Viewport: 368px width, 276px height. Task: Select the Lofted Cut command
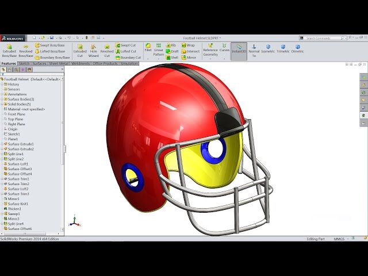[x=126, y=51]
